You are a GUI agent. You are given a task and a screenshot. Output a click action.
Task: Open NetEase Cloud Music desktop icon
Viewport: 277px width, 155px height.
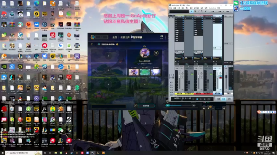coord(53,35)
